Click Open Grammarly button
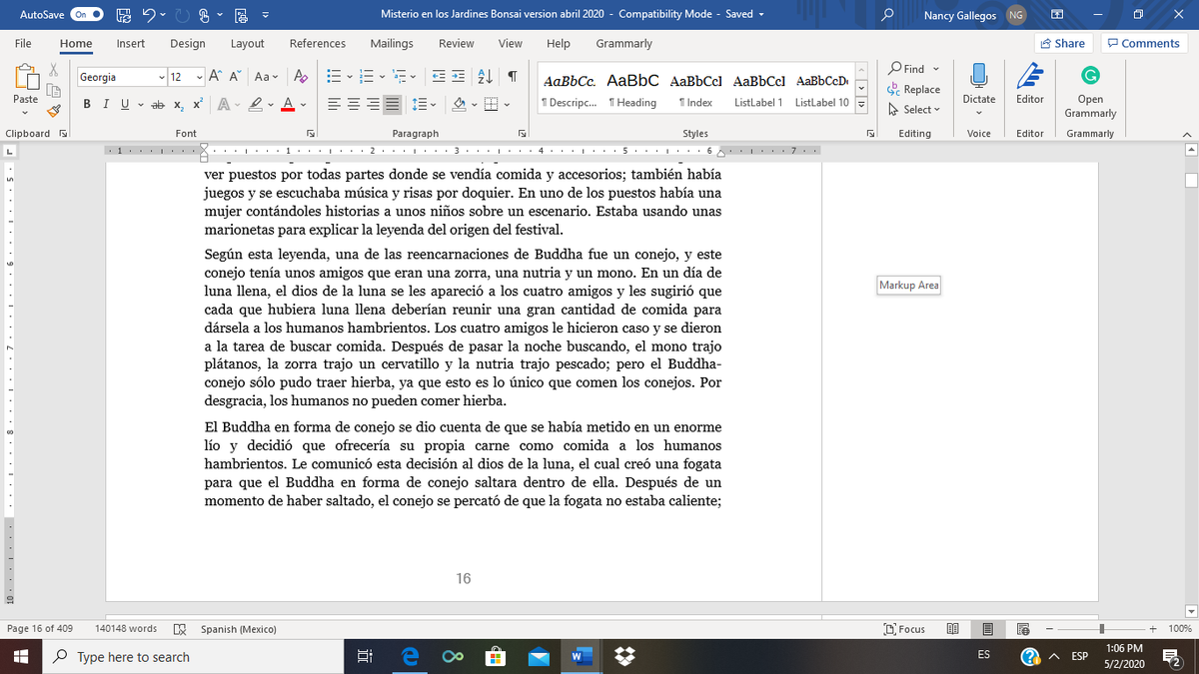This screenshot has width=1199, height=674. point(1091,91)
